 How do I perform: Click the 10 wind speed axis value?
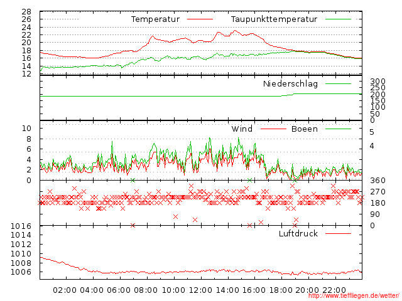[x=26, y=128]
